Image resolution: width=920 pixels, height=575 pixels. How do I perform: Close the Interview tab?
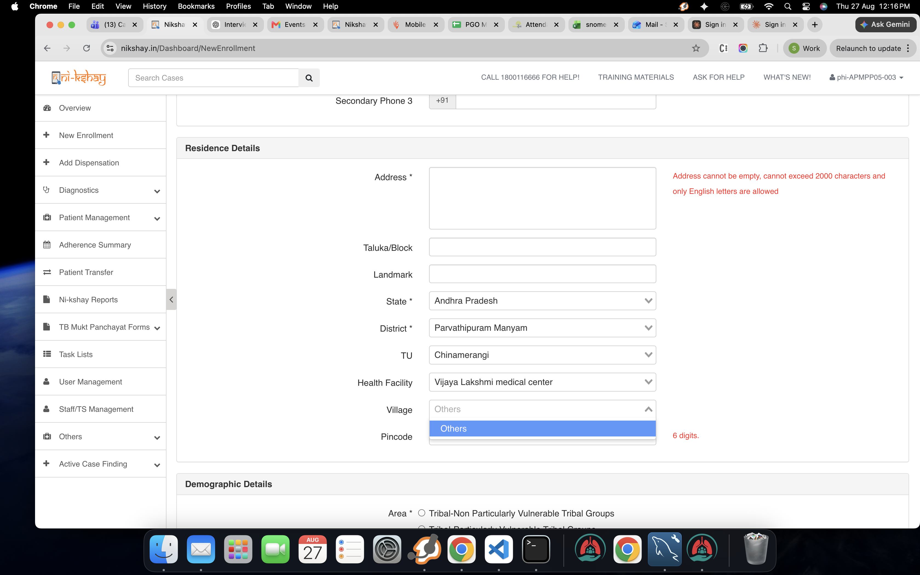click(x=255, y=25)
